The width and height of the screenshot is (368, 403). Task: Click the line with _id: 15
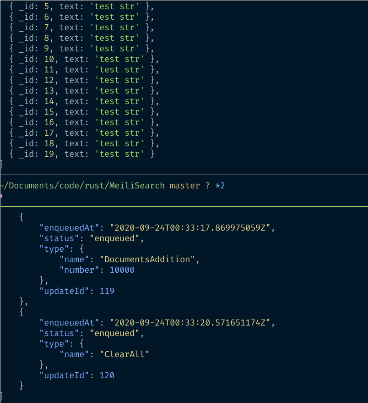point(84,112)
